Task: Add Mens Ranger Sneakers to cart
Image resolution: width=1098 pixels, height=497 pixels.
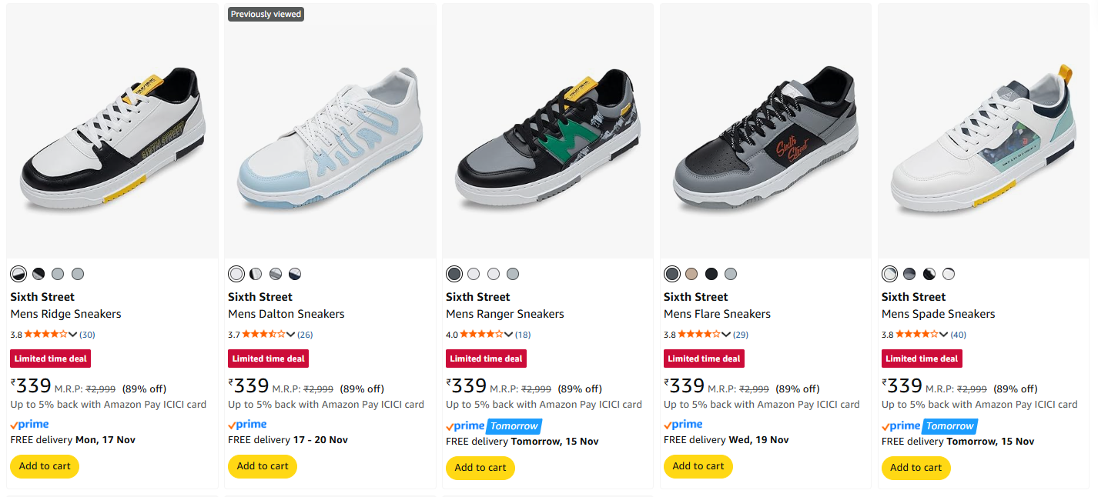Action: point(480,467)
